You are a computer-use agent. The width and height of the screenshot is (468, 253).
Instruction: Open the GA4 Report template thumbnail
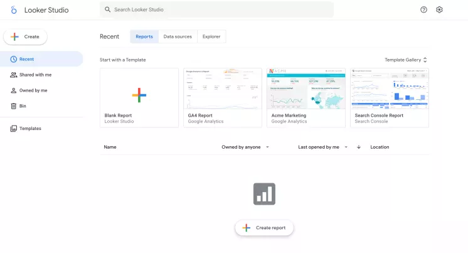click(223, 89)
